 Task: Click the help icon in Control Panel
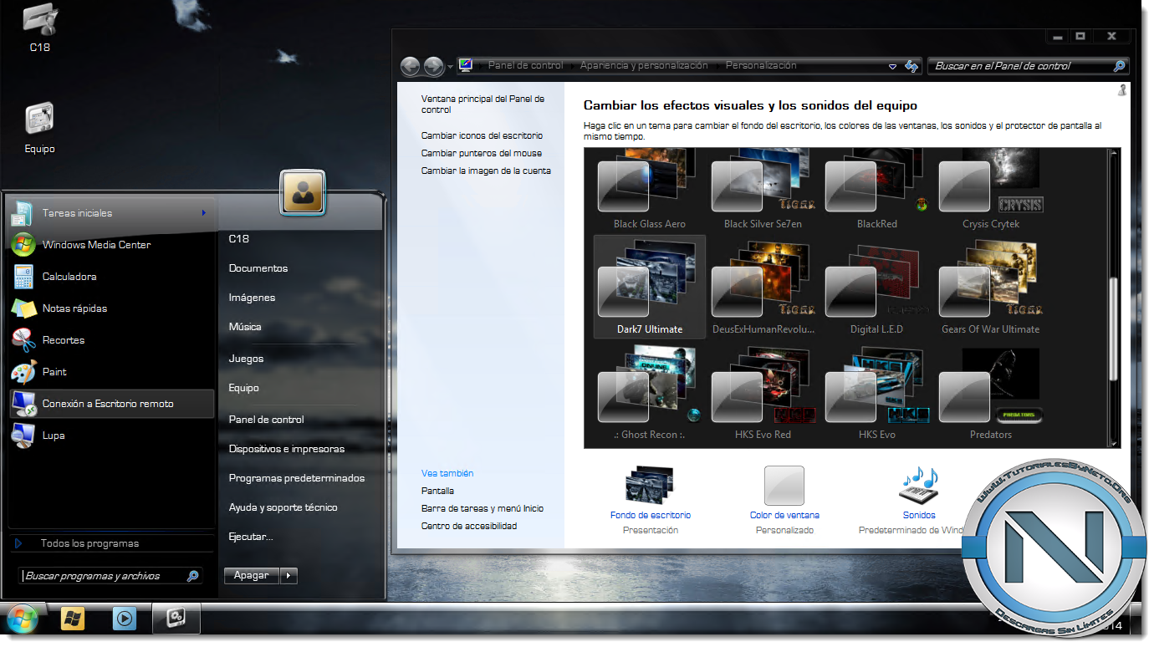pos(1122,89)
